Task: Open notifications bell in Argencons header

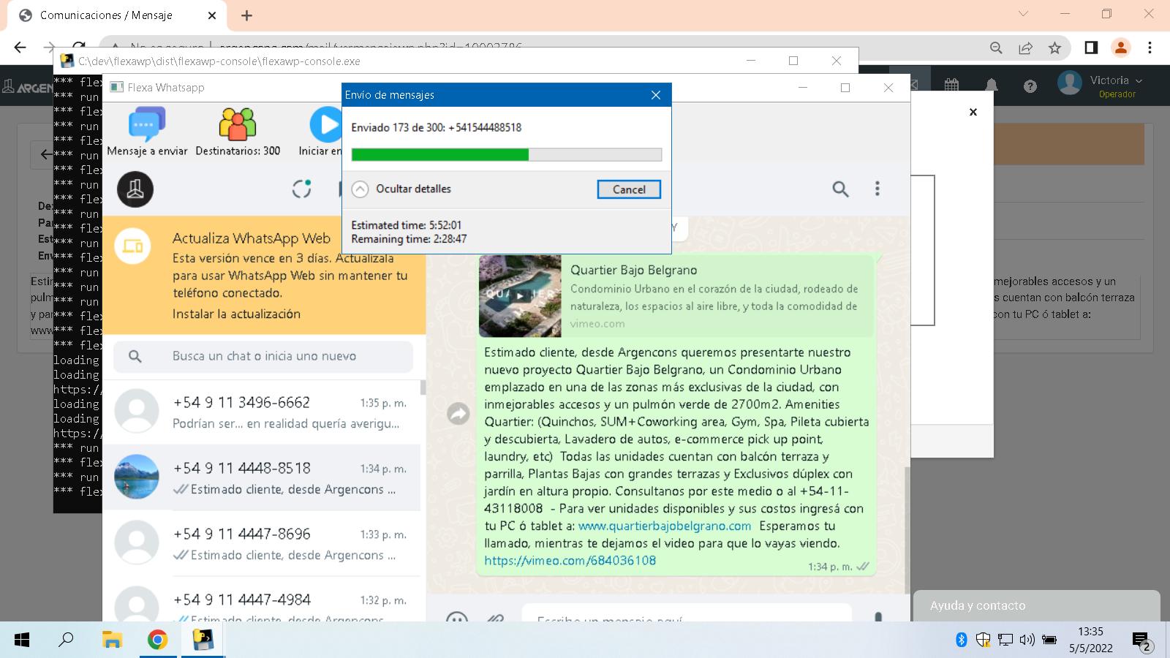Action: (x=992, y=86)
